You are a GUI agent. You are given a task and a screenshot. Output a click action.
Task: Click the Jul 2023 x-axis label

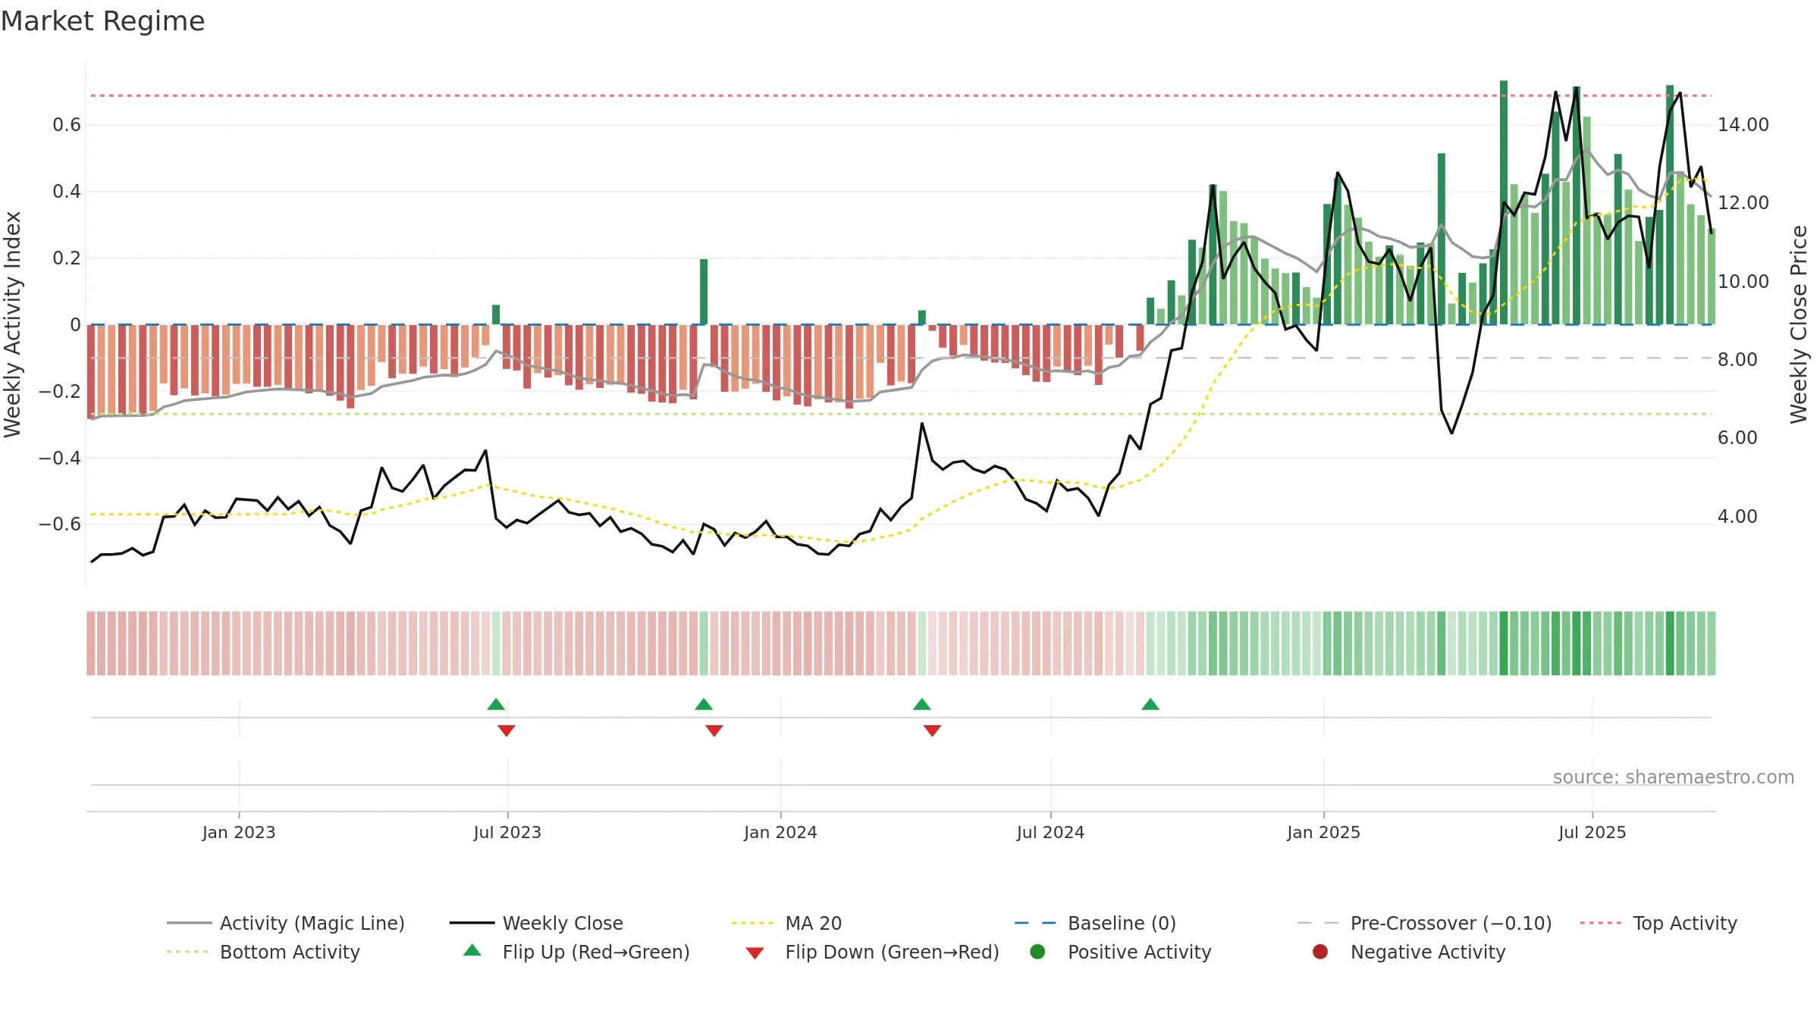pyautogui.click(x=507, y=833)
